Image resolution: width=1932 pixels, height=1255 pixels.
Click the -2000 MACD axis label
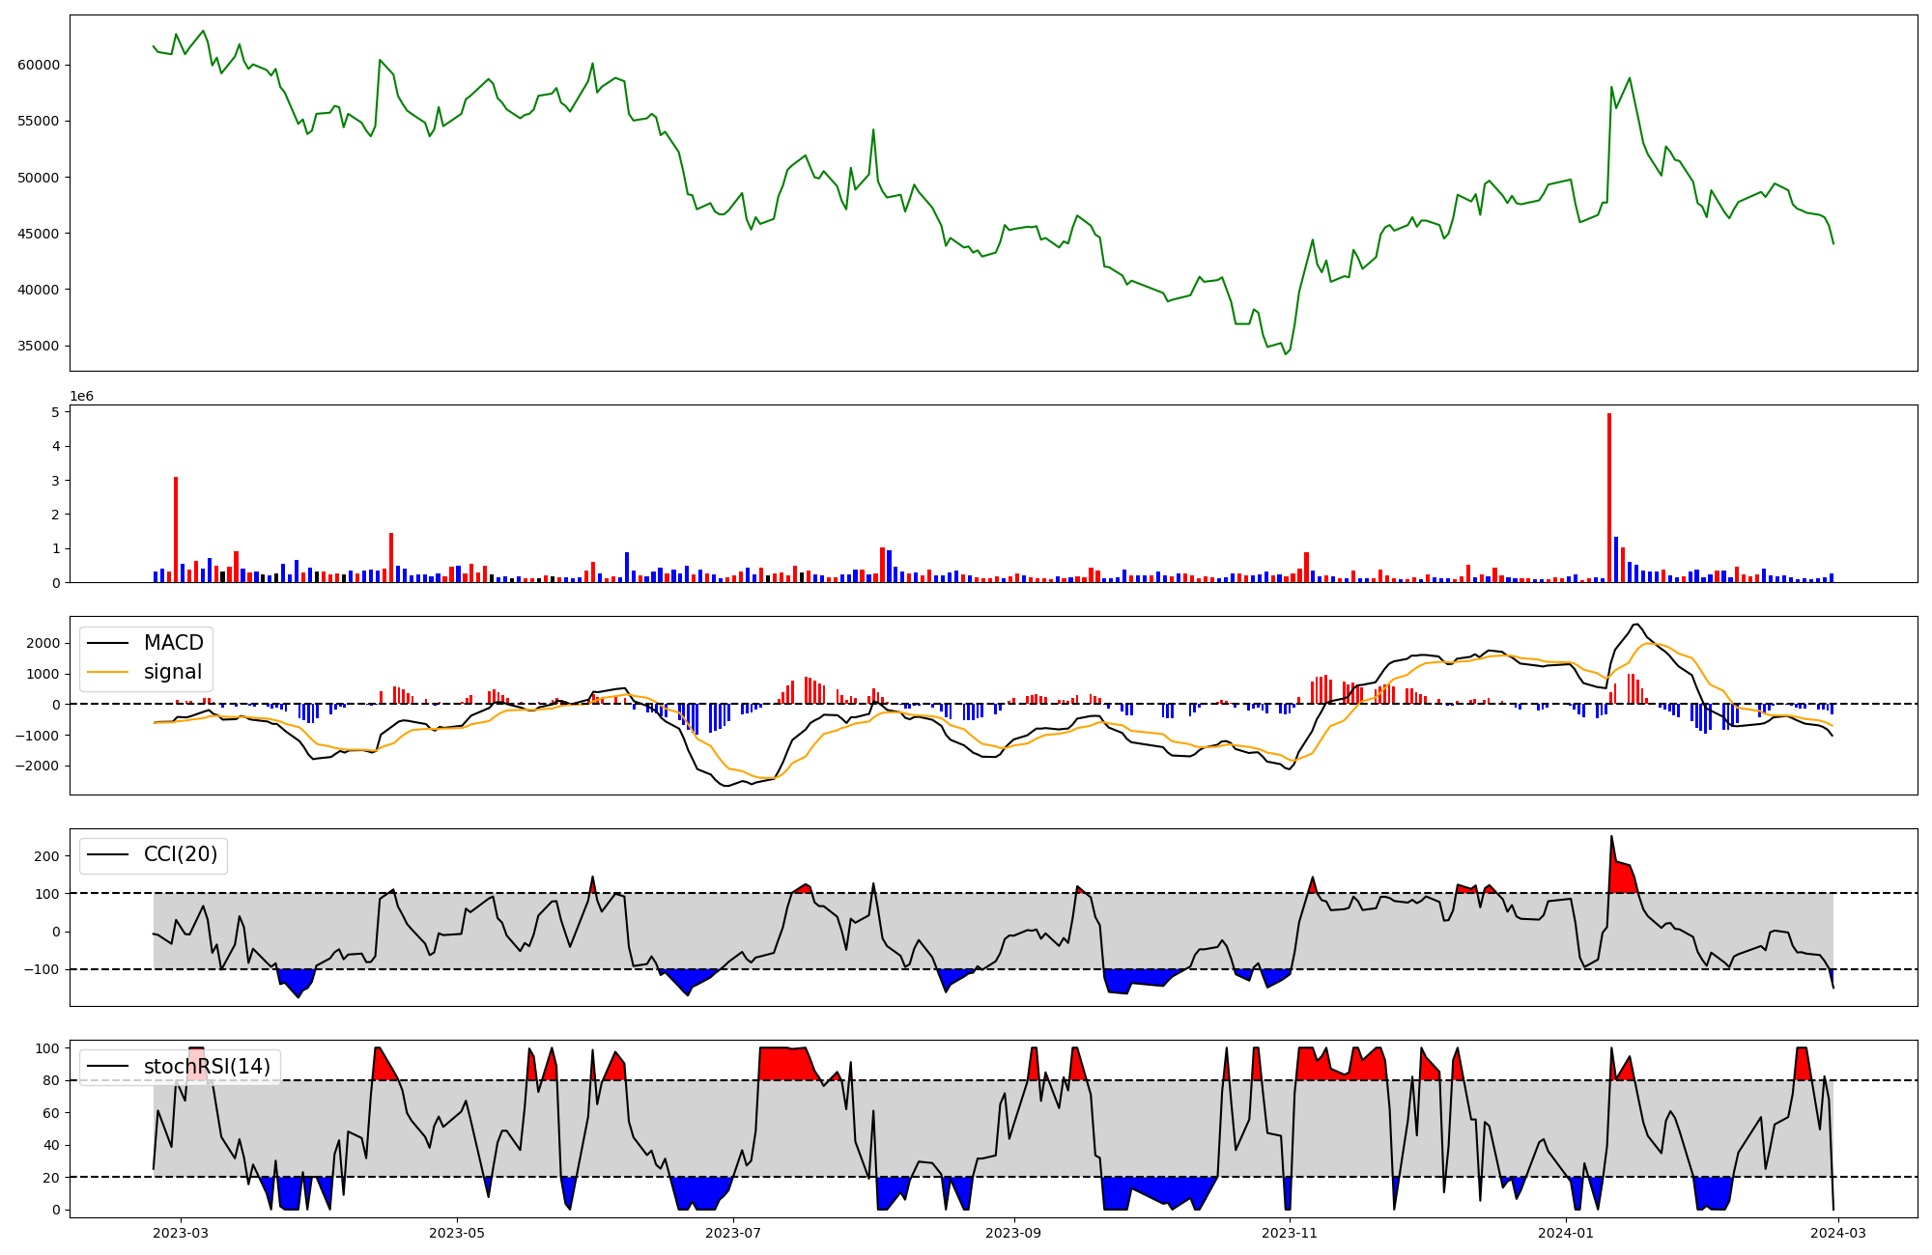[36, 766]
